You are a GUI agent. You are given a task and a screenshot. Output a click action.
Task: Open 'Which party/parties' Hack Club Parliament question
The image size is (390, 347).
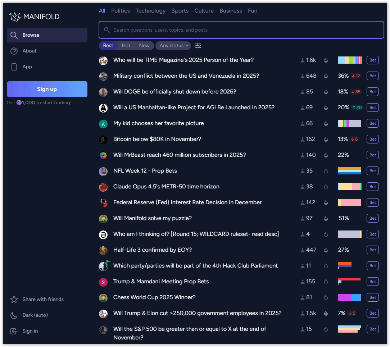point(195,266)
